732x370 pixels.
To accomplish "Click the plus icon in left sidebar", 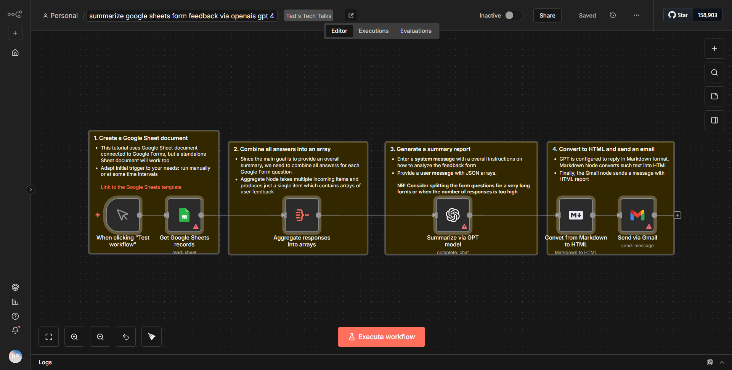I will [15, 33].
